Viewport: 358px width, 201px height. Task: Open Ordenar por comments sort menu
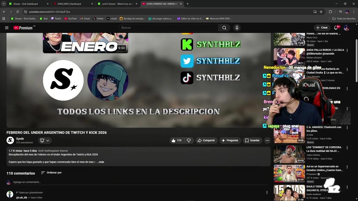click(51, 173)
